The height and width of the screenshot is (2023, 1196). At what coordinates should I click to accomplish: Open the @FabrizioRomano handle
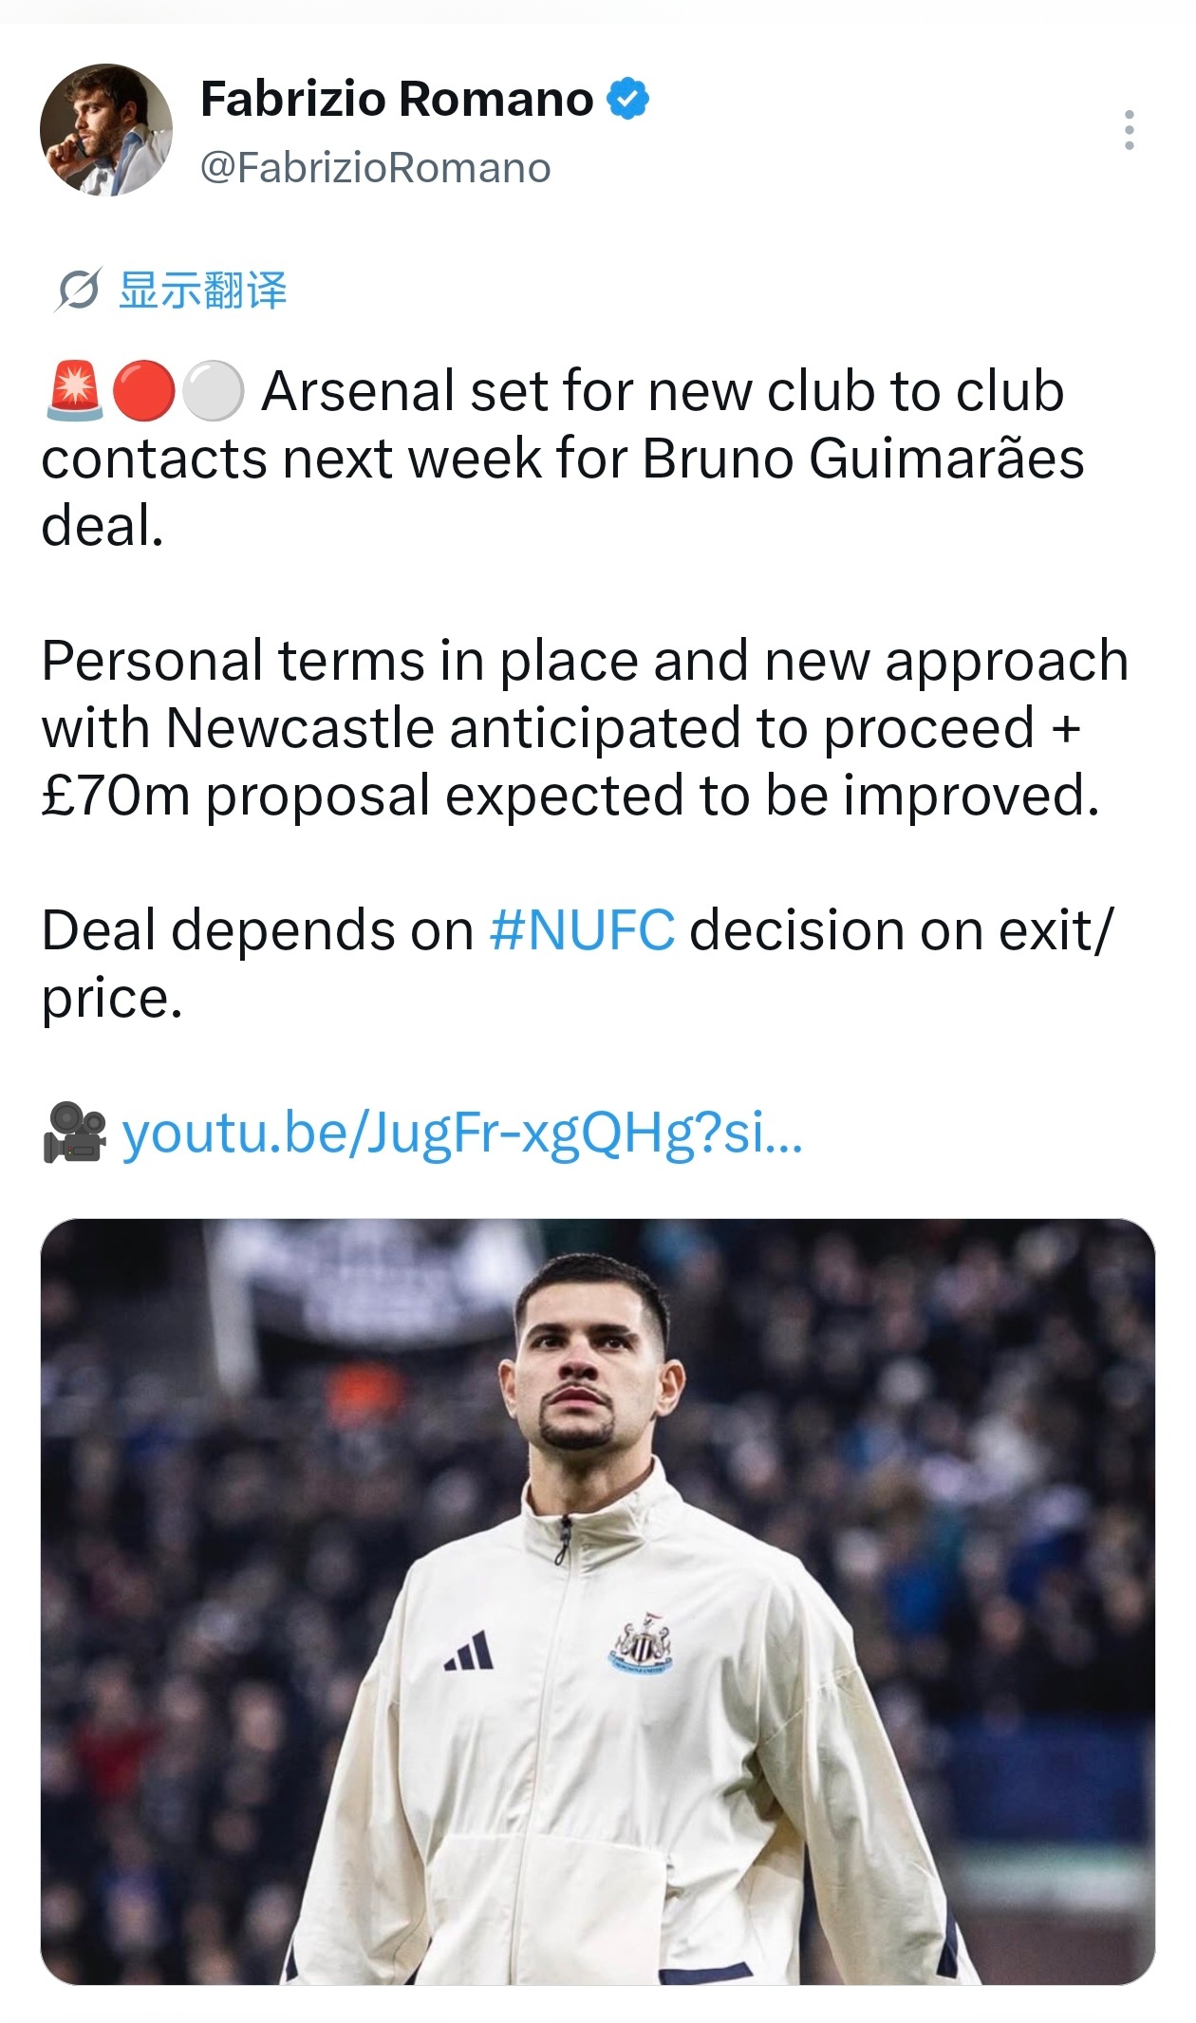(x=375, y=168)
